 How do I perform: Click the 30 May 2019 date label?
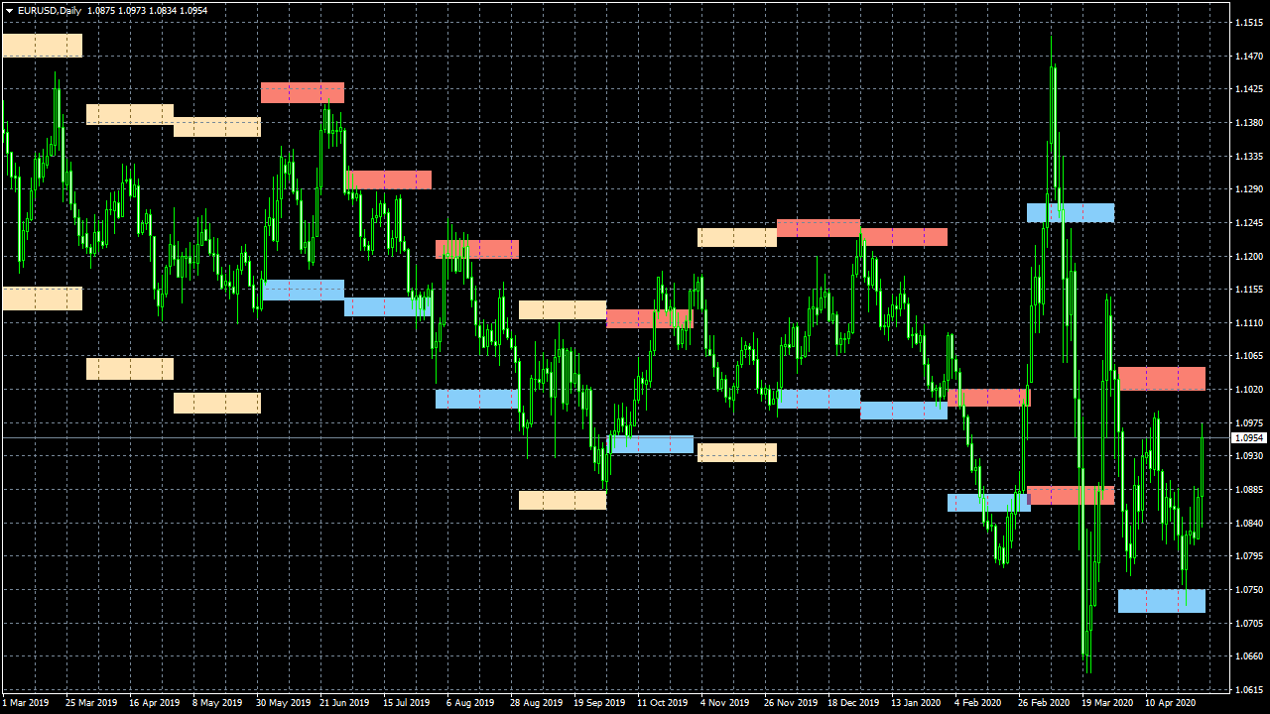tap(283, 703)
